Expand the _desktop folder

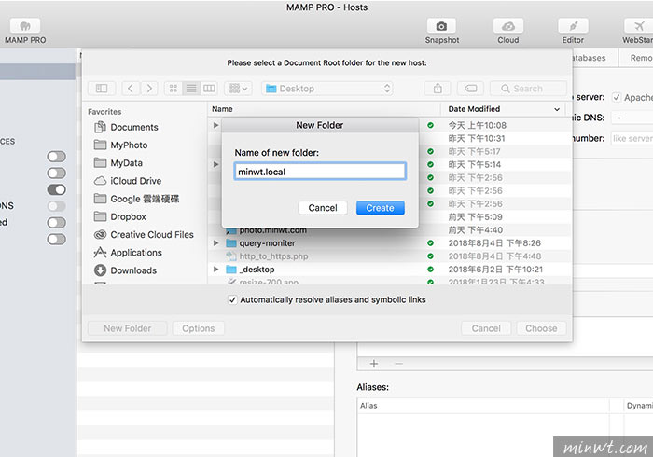point(215,270)
